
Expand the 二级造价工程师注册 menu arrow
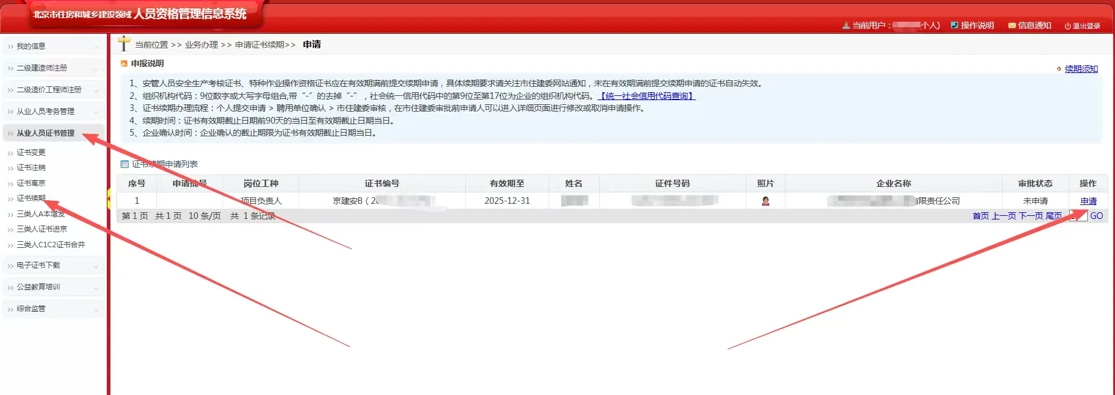point(96,90)
